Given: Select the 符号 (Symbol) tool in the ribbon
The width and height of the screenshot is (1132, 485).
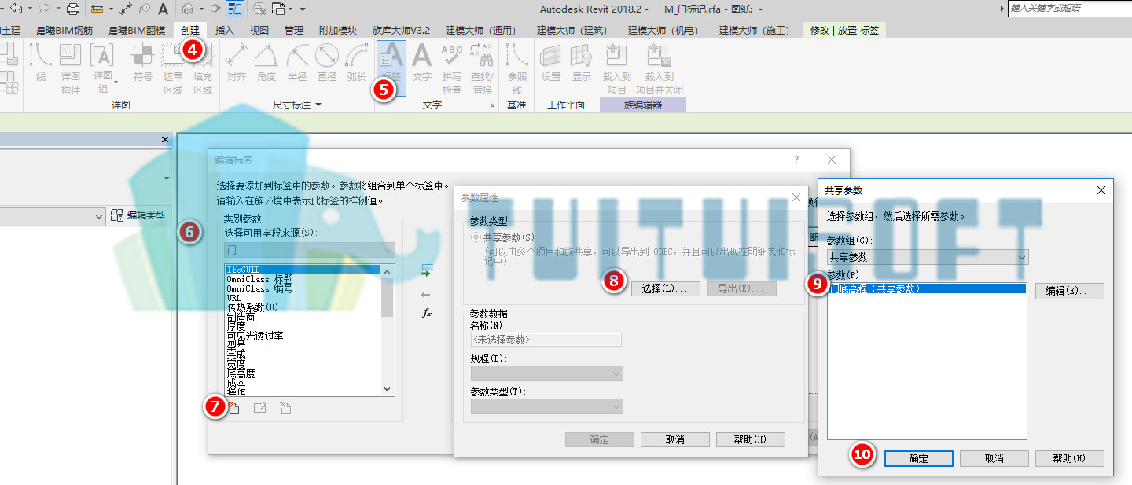Looking at the screenshot, I should [142, 63].
